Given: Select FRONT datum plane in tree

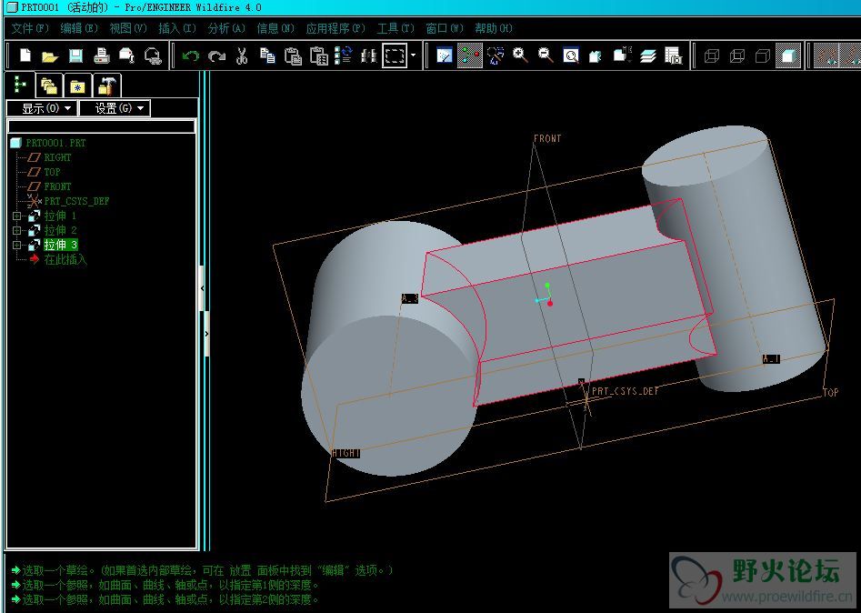Looking at the screenshot, I should pos(57,186).
